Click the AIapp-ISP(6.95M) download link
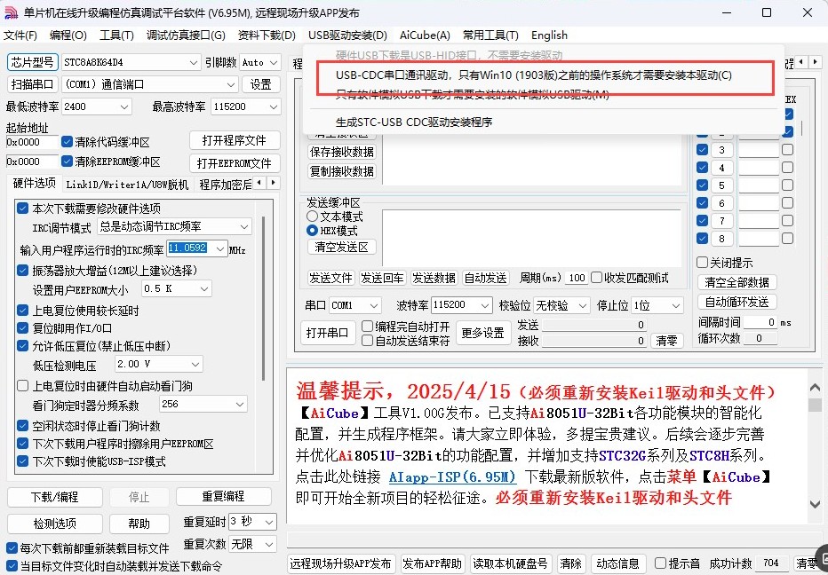Image resolution: width=828 pixels, height=575 pixels. 452,477
